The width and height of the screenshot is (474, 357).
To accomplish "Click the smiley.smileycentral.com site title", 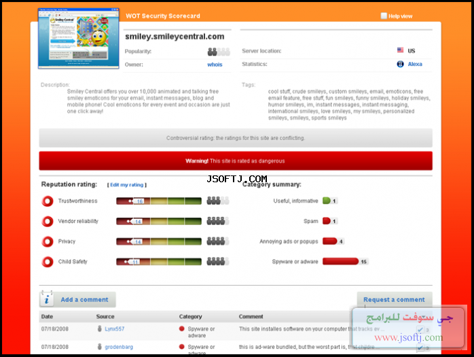I will click(175, 37).
